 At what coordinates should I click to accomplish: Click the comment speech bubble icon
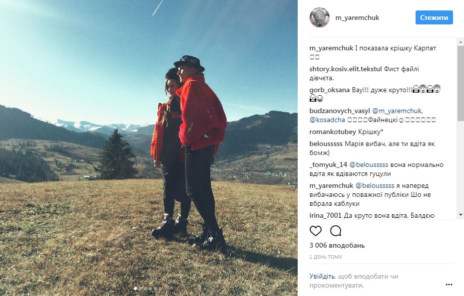[336, 231]
